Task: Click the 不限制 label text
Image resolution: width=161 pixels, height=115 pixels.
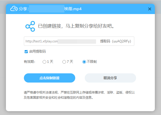Action: point(92,62)
